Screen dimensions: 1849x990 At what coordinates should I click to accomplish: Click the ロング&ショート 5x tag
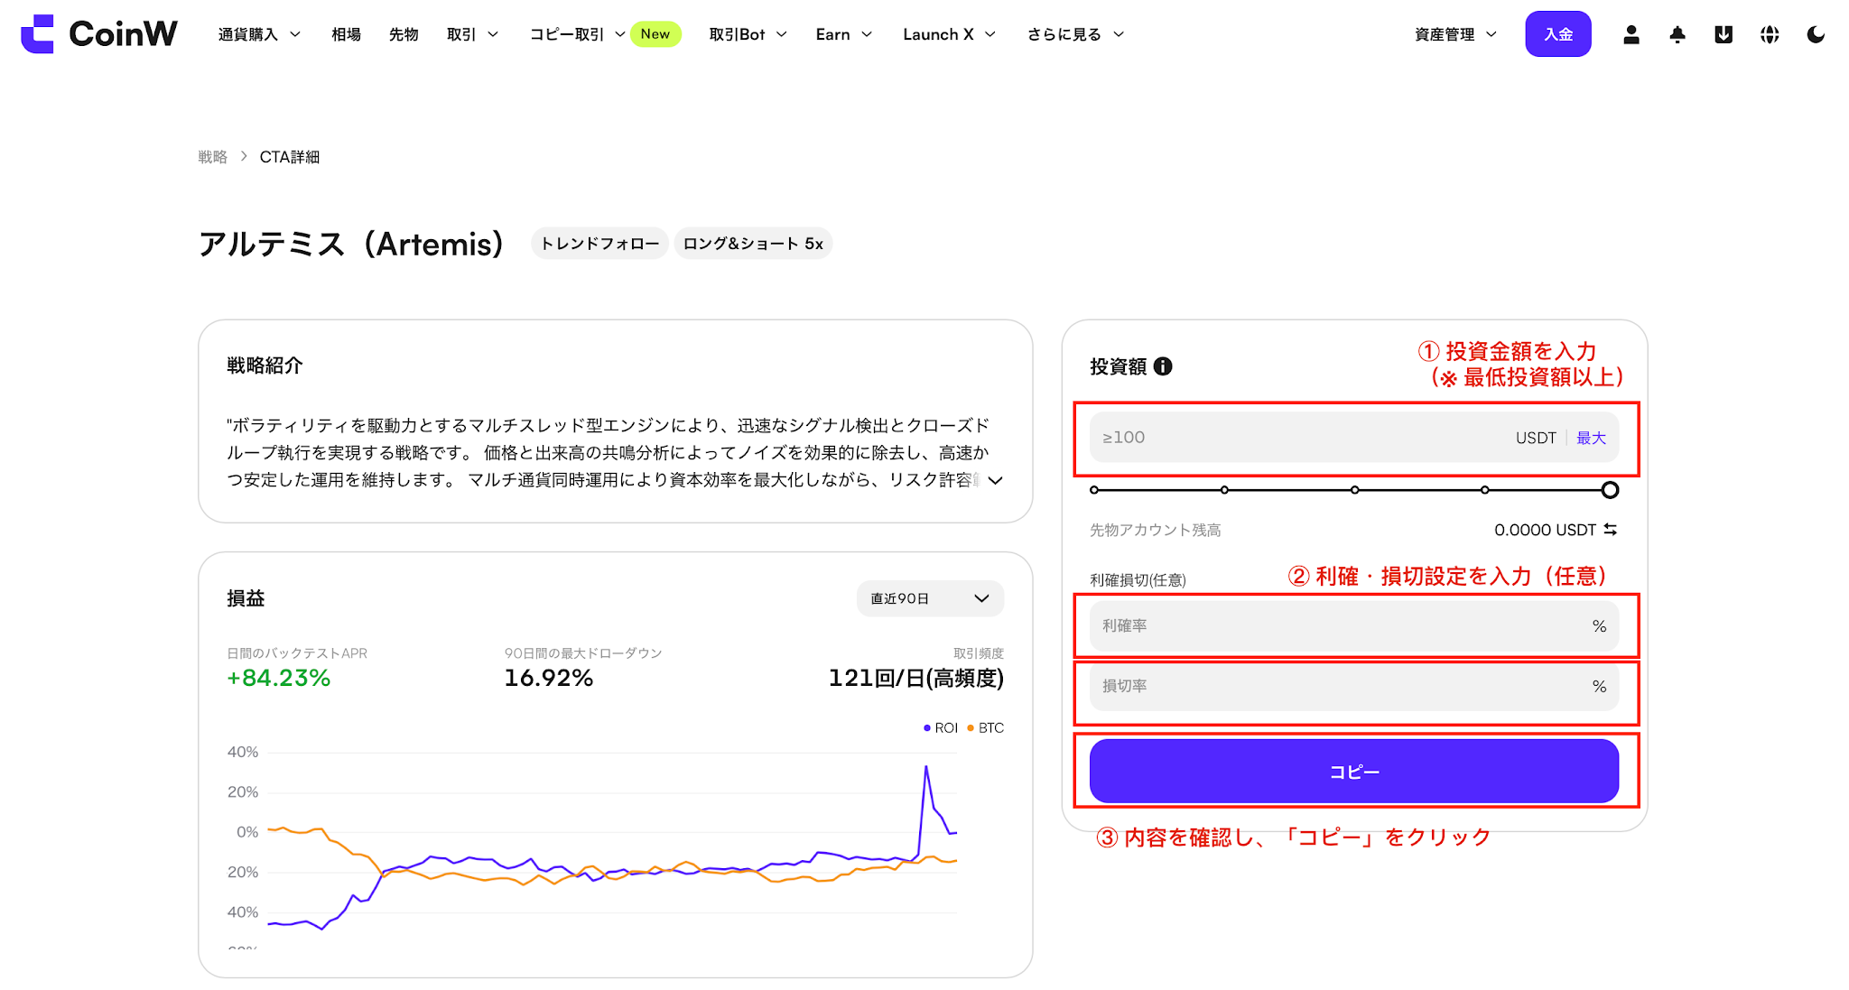tap(753, 244)
